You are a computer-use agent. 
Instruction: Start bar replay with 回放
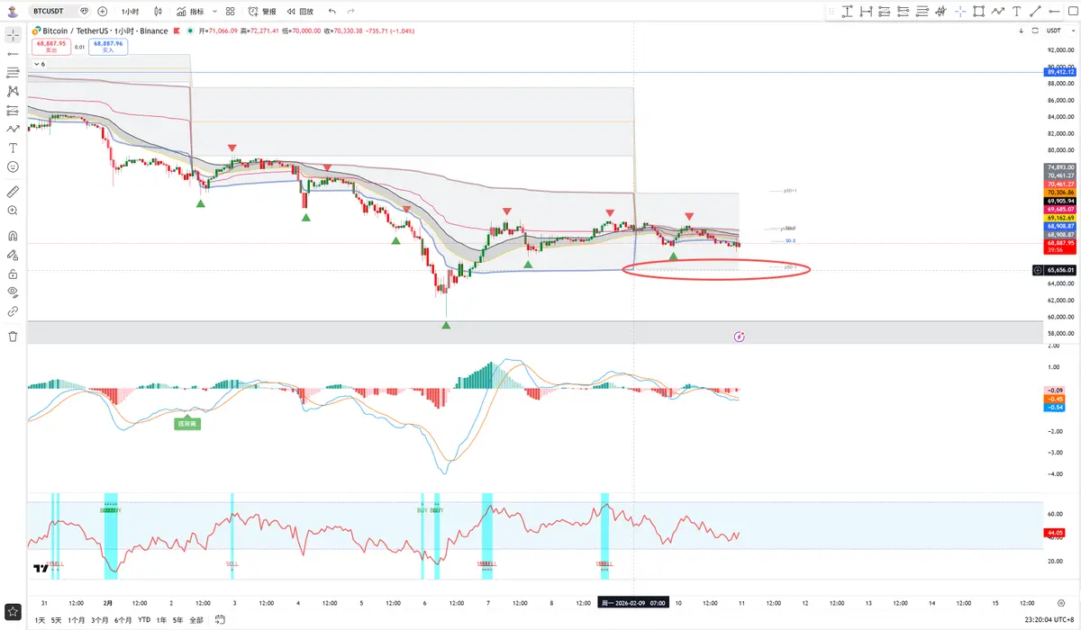click(301, 12)
